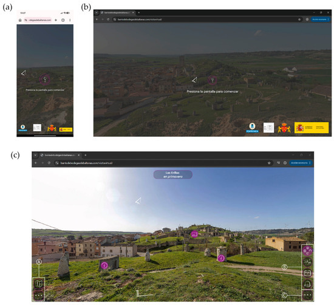Click yellow Gobierno de España banner in window (b)
Viewport: 334px width, 305px height.
pyautogui.click(x=312, y=128)
